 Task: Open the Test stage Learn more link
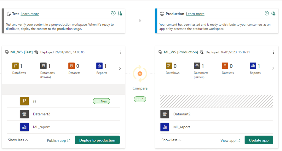coord(30,14)
